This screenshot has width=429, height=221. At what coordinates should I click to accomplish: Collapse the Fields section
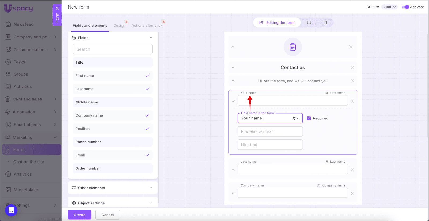click(151, 38)
